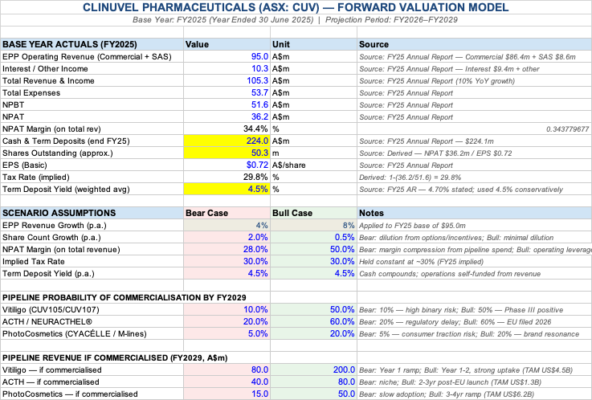Click the Source column header
Image resolution: width=592 pixels, height=400 pixels.
click(x=374, y=45)
